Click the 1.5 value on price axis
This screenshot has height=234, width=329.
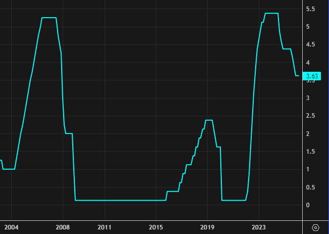pyautogui.click(x=311, y=152)
